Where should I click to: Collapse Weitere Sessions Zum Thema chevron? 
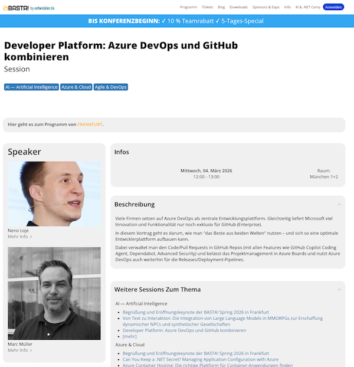339,290
